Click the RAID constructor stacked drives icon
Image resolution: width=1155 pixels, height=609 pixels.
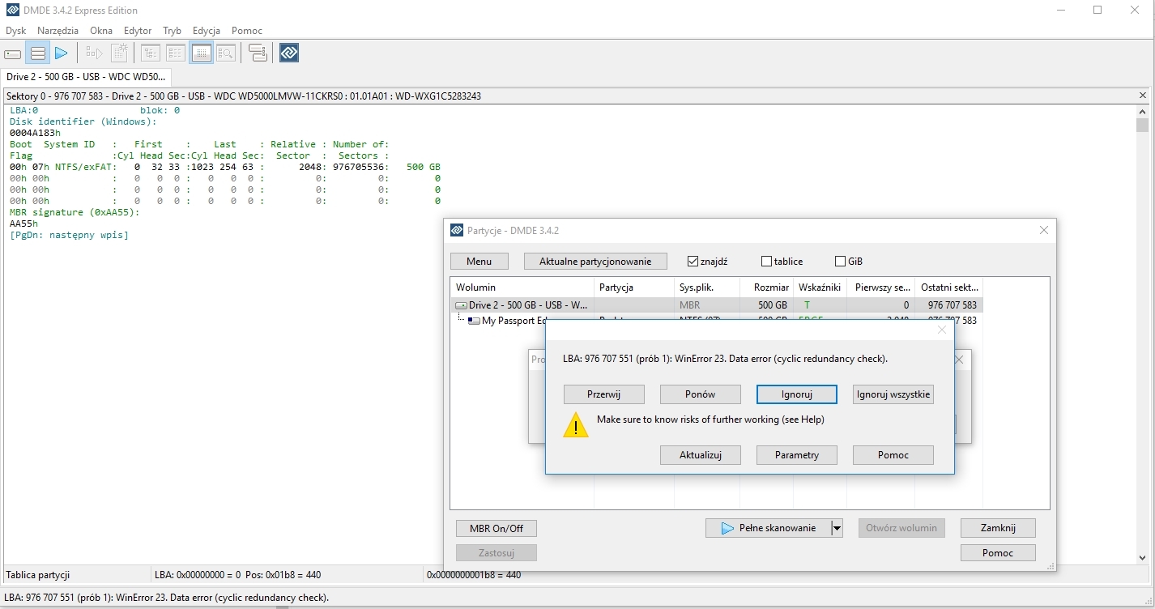pos(258,53)
